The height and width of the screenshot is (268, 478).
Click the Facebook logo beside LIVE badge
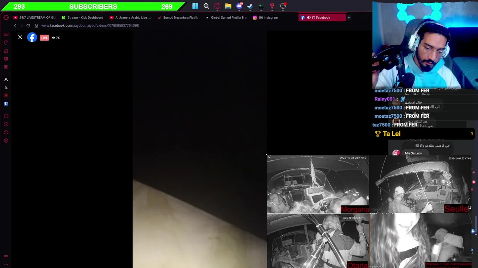[32, 38]
